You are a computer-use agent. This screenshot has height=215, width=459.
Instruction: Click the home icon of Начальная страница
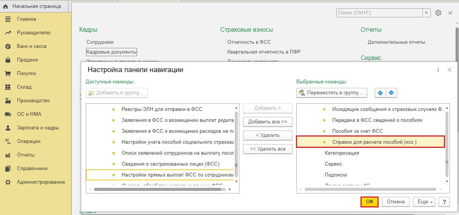point(6,6)
